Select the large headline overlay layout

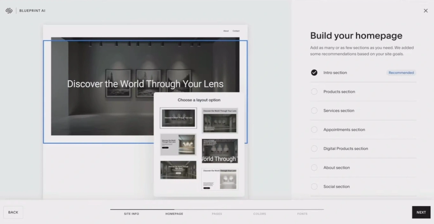pos(220,150)
